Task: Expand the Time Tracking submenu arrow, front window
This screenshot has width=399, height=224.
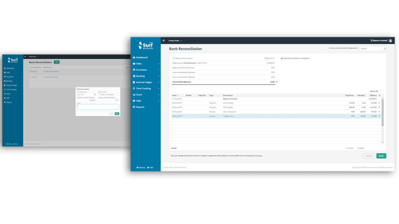Action: coord(159,89)
